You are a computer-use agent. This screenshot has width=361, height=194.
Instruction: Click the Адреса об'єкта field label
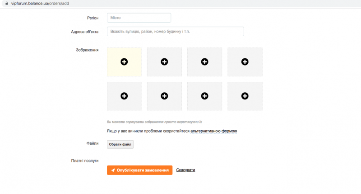(x=84, y=32)
